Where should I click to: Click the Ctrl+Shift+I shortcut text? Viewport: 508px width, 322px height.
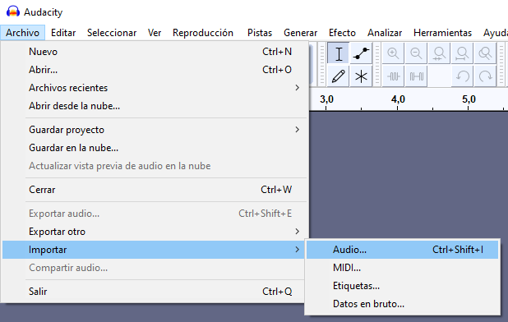click(458, 250)
